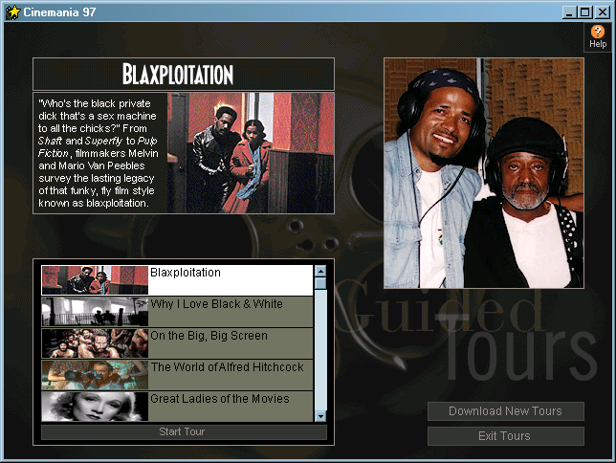
Task: Click the BLAXPLOITATION title banner
Action: click(184, 75)
